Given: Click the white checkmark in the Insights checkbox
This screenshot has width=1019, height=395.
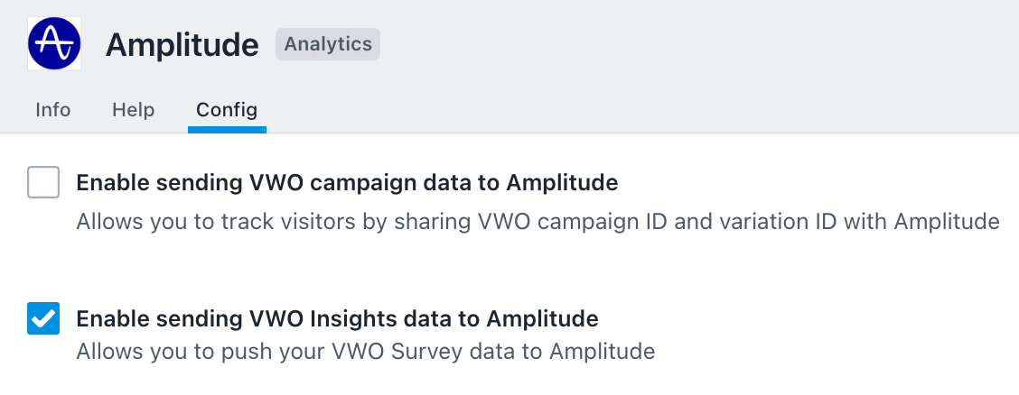Looking at the screenshot, I should 43,318.
